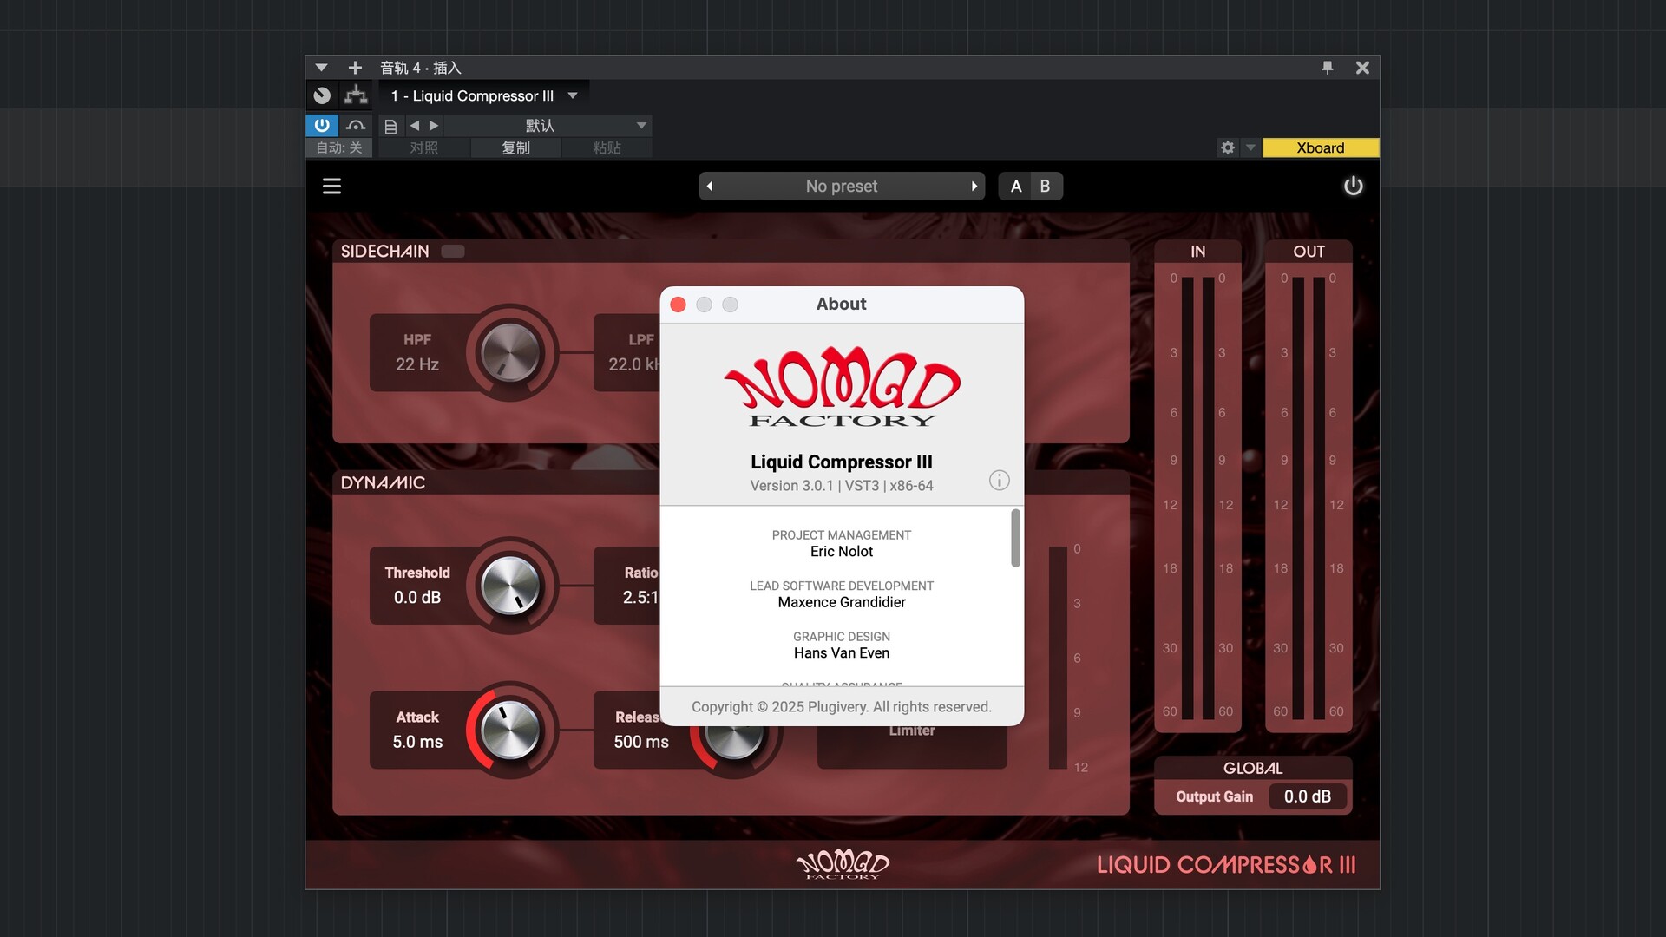Open the routing/sidechain tree icon
The image size is (1666, 937).
[x=356, y=95]
